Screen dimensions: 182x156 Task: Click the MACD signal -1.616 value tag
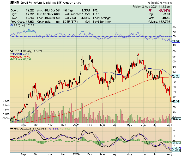[176, 148]
